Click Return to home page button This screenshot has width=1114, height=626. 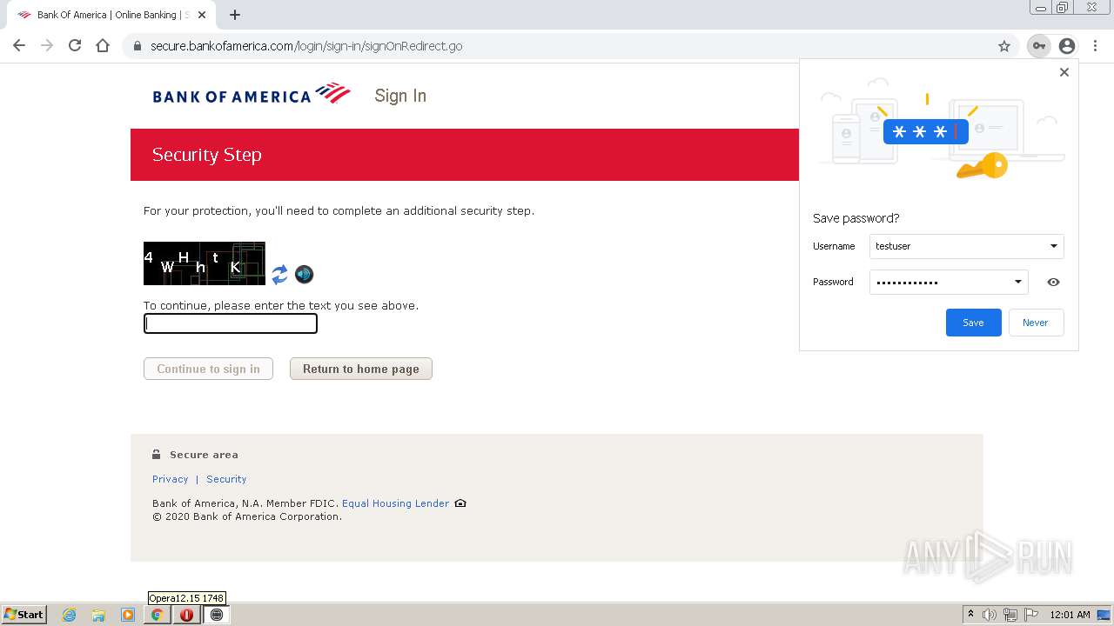pos(361,369)
